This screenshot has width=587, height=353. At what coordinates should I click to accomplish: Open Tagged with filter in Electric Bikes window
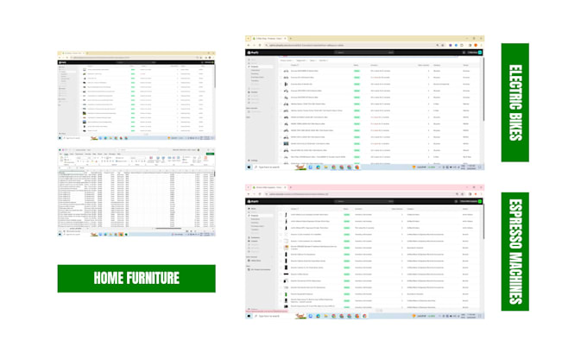click(302, 60)
